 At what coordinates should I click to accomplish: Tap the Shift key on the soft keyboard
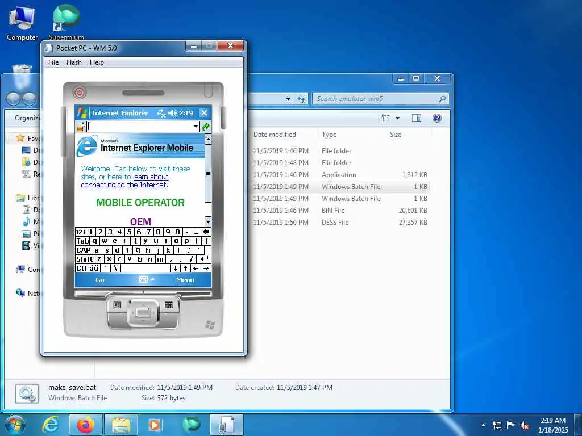84,259
